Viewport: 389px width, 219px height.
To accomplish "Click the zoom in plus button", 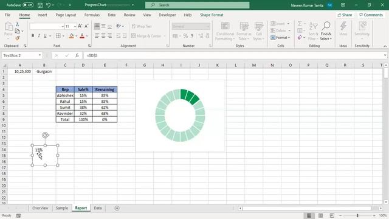I will tap(374, 215).
